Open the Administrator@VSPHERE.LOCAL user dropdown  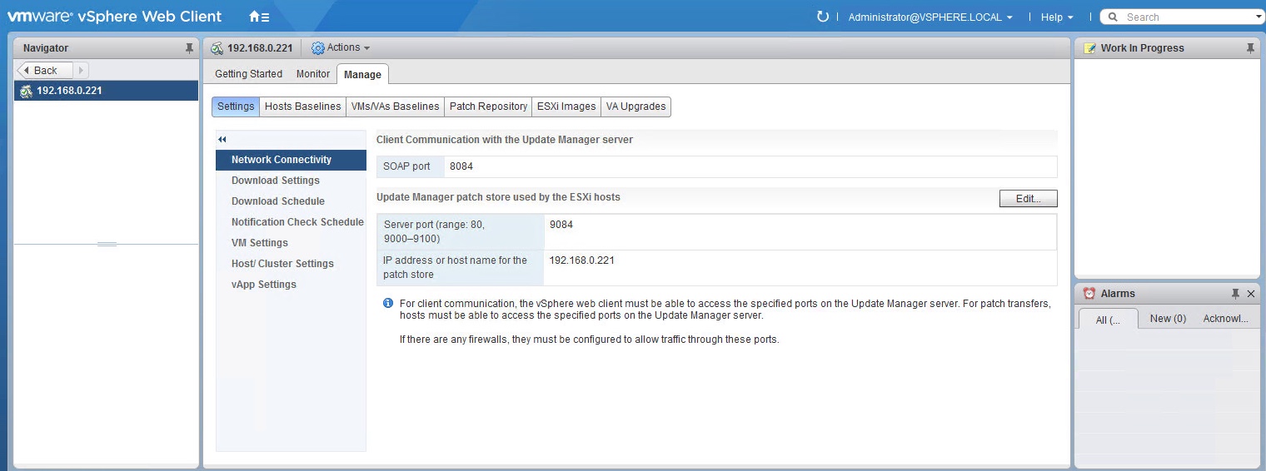[930, 17]
